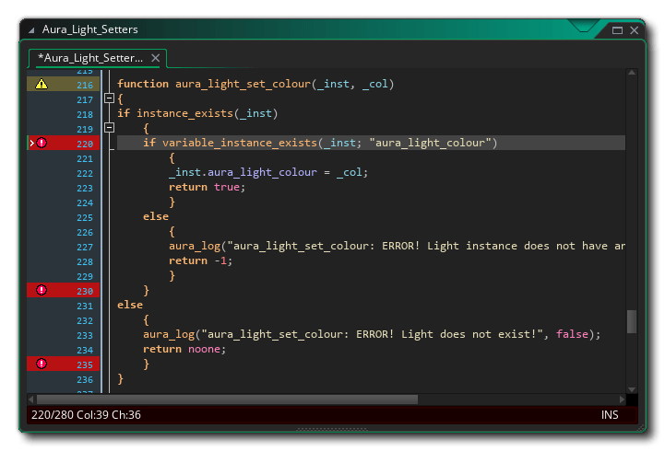
Task: Maximize the Aura_Light_Setters window
Action: click(x=618, y=30)
